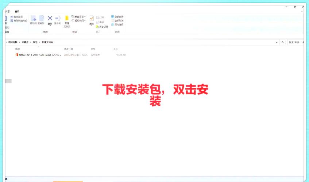Click the refresh button beside address bar
Image resolution: width=309 pixels, height=182 pixels.
click(282, 42)
